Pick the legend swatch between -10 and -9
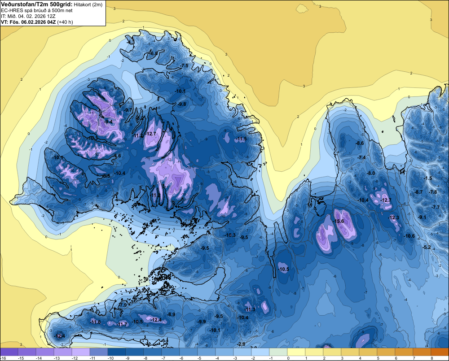 pyautogui.click(x=117, y=352)
